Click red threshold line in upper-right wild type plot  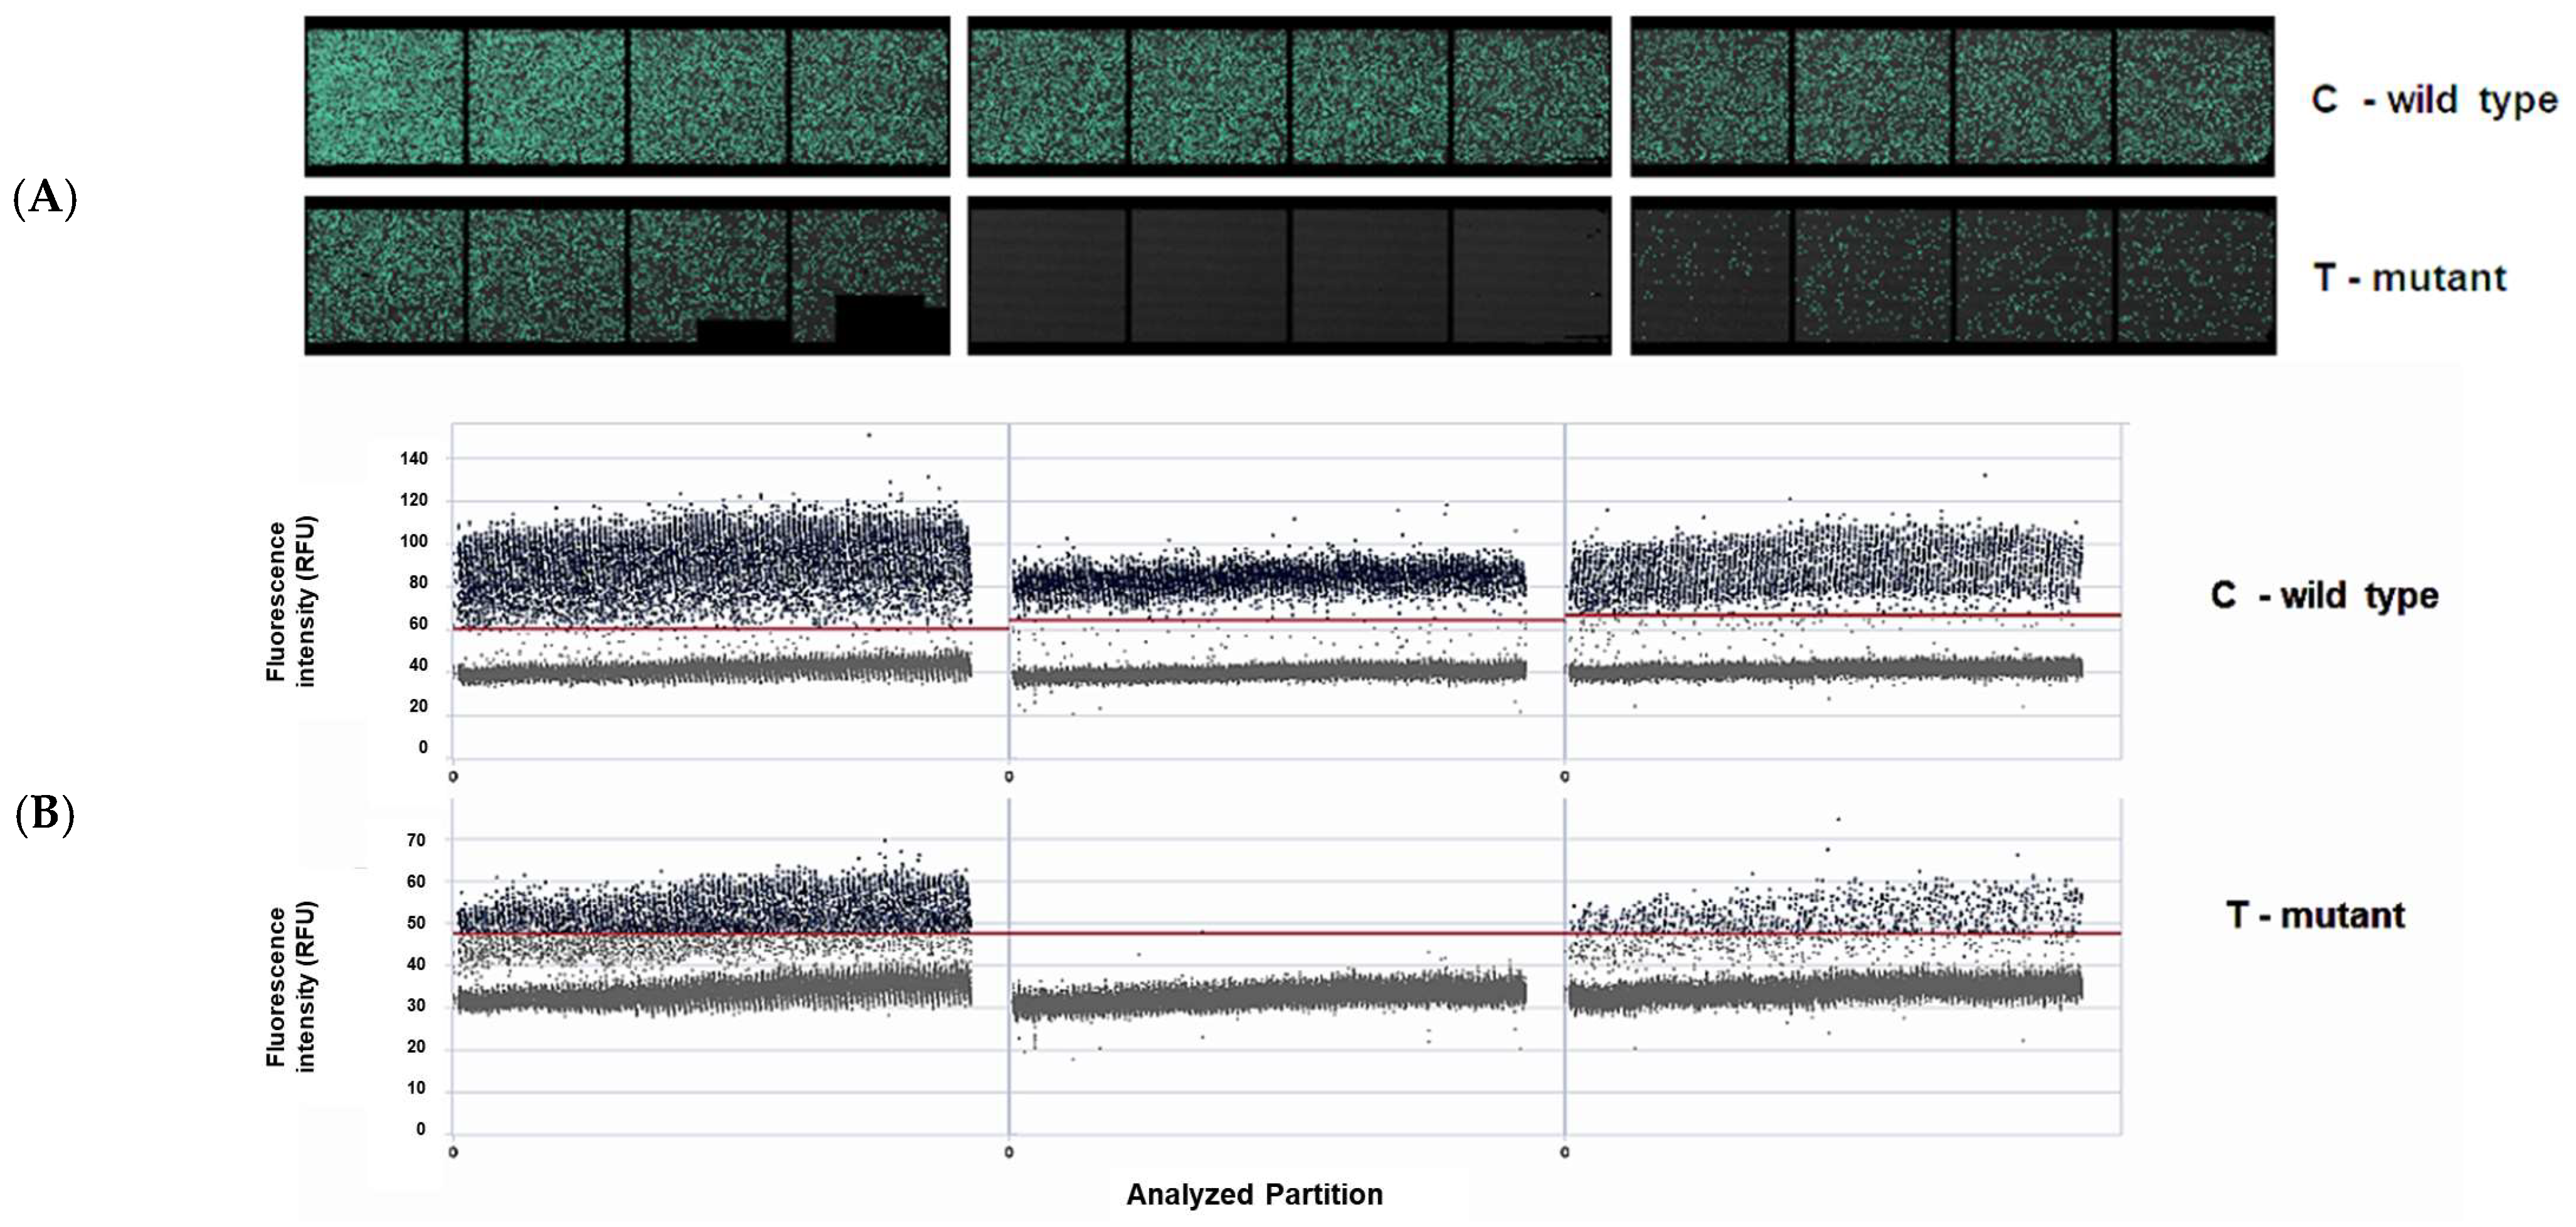click(x=1842, y=615)
